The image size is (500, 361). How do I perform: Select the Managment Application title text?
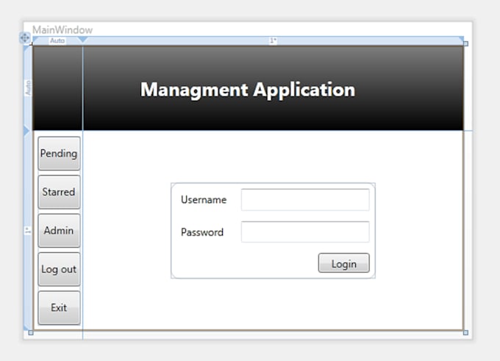248,90
